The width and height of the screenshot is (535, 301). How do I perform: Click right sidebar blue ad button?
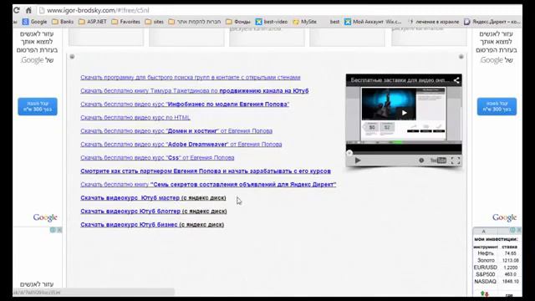[497, 106]
